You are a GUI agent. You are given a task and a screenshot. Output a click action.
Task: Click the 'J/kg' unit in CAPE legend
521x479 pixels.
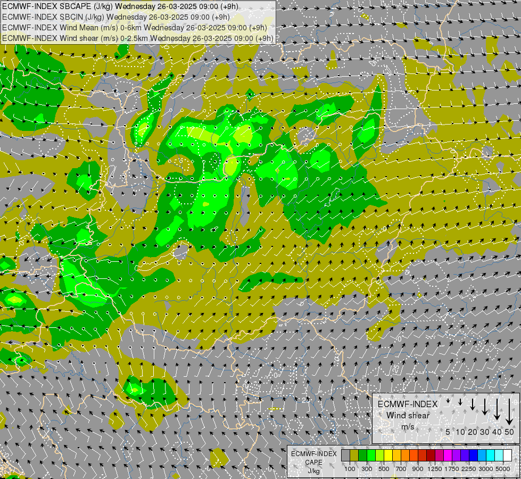click(x=313, y=471)
